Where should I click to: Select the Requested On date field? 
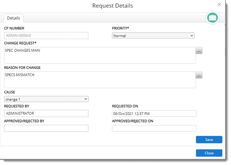pyautogui.click(x=154, y=114)
